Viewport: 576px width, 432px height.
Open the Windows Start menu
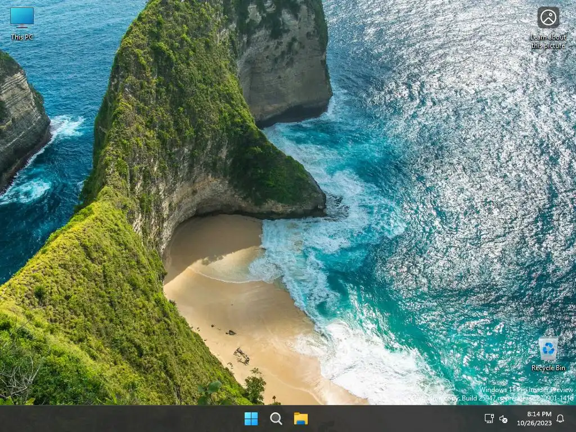click(x=251, y=418)
